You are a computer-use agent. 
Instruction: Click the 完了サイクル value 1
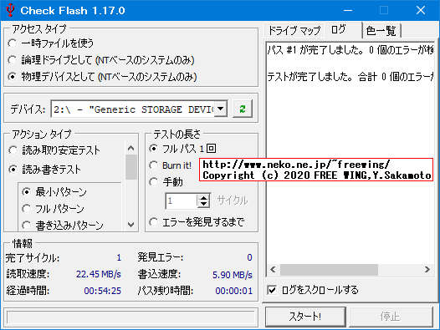(x=119, y=257)
